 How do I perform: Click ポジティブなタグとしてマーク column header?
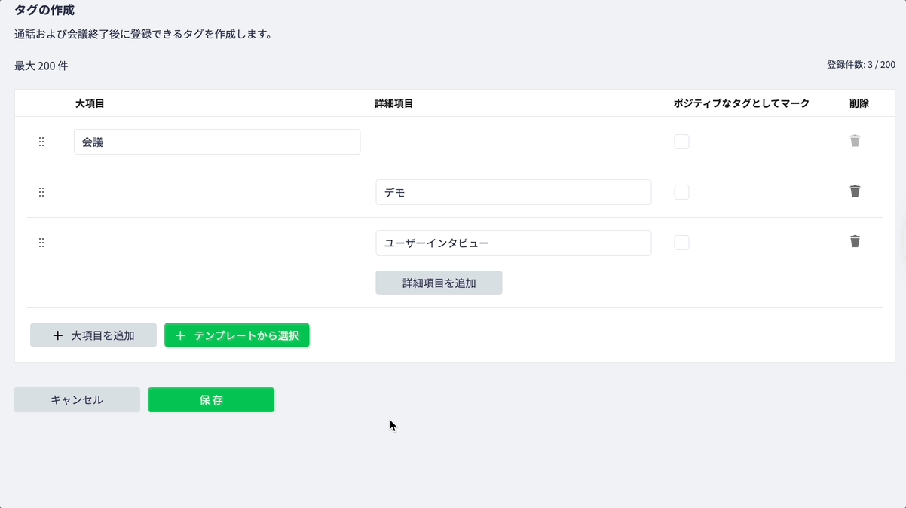pos(742,103)
